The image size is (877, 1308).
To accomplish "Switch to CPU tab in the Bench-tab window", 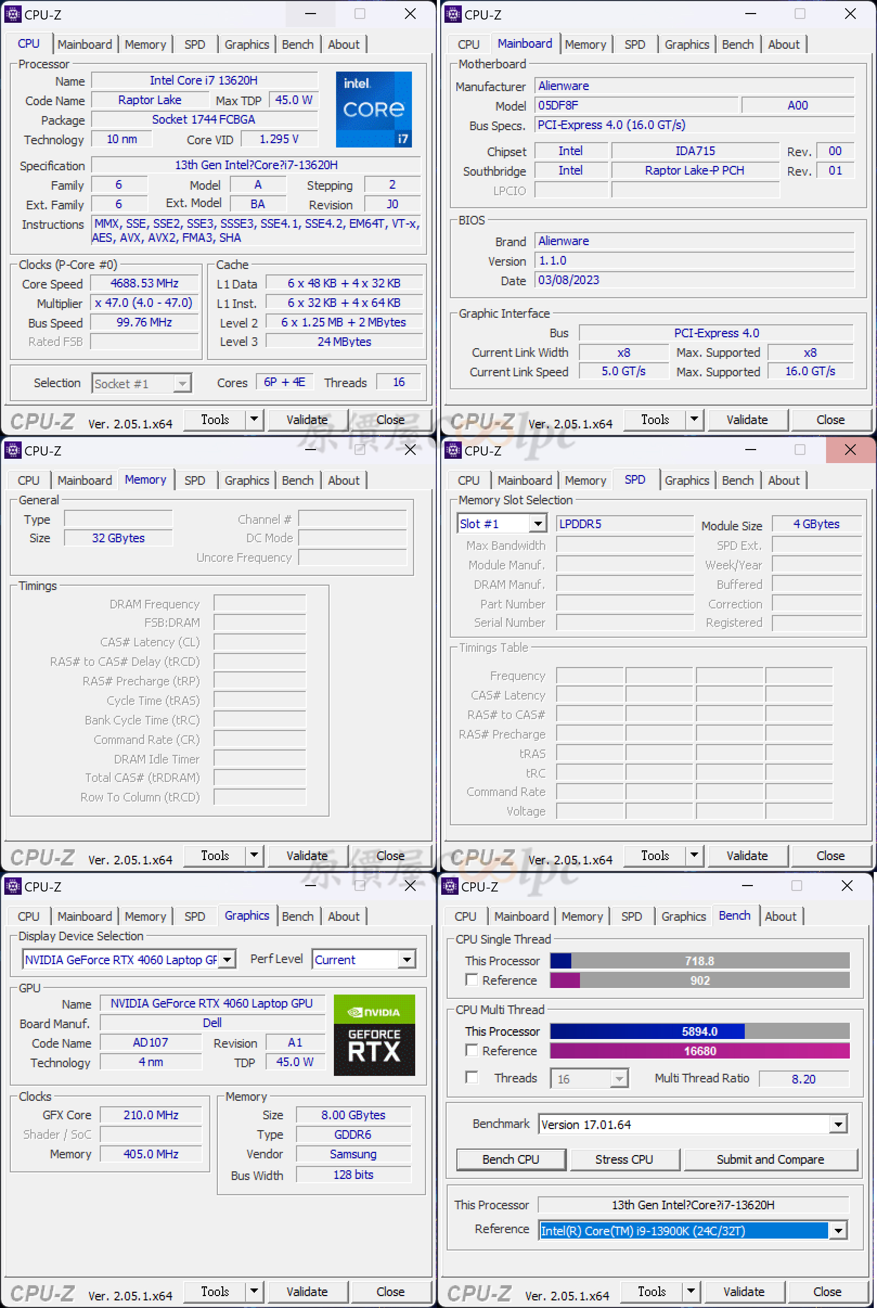I will click(465, 916).
